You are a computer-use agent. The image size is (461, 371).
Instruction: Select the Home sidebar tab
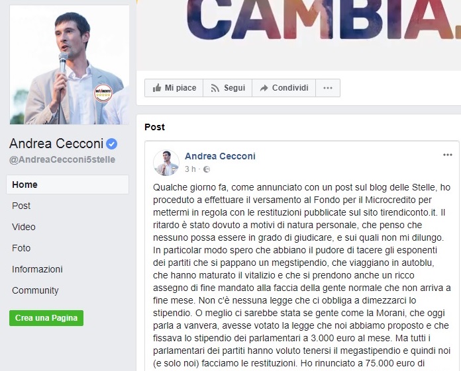point(68,185)
